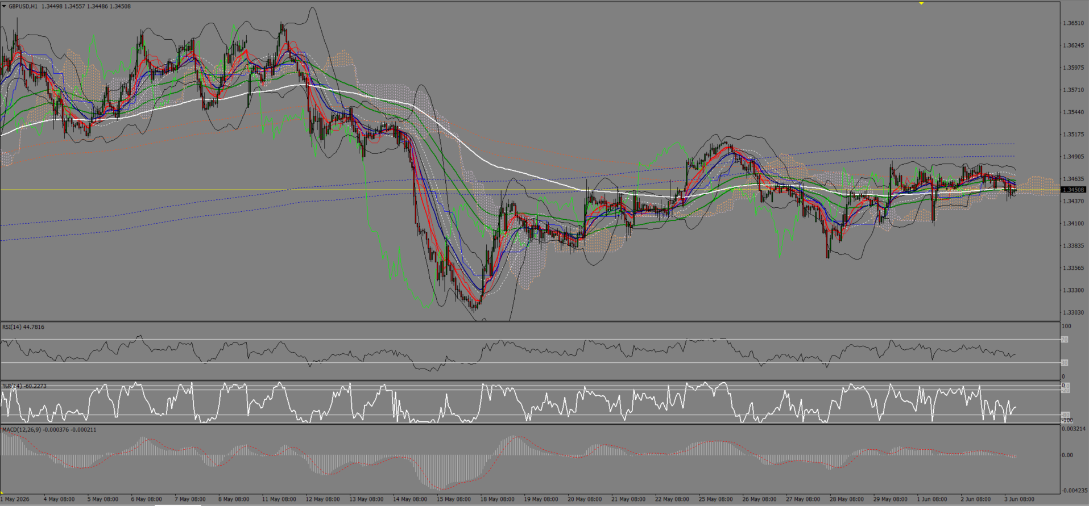Click the 1.35175 price scale value
Viewport: 1089px width, 506px height.
(1074, 135)
